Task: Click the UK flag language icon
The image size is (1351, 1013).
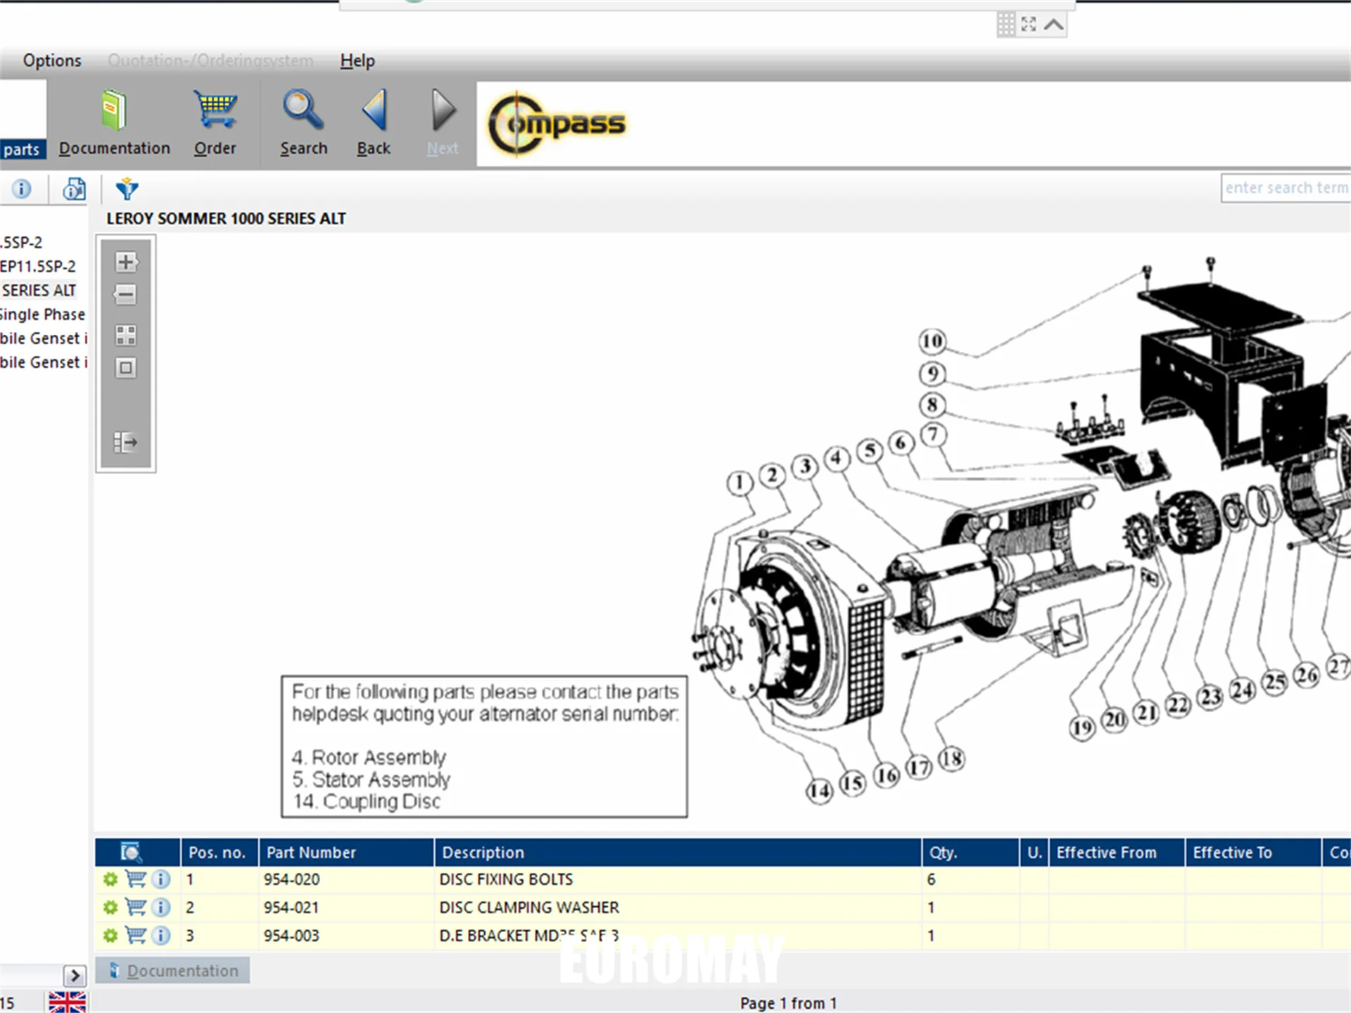Action: point(68,1002)
